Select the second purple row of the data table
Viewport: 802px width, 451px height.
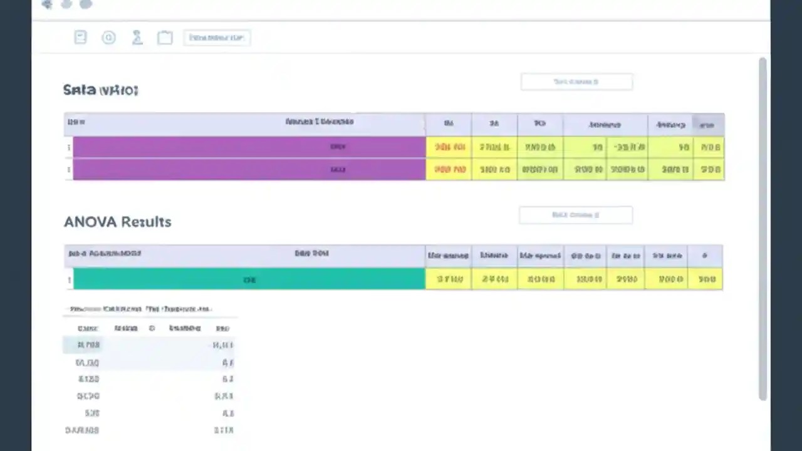(248, 169)
